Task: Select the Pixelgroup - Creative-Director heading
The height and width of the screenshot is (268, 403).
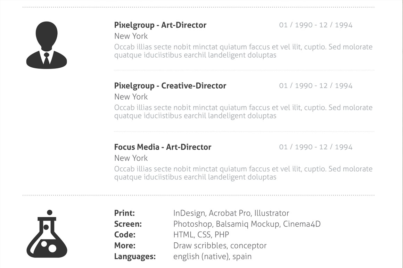Action: pos(170,86)
